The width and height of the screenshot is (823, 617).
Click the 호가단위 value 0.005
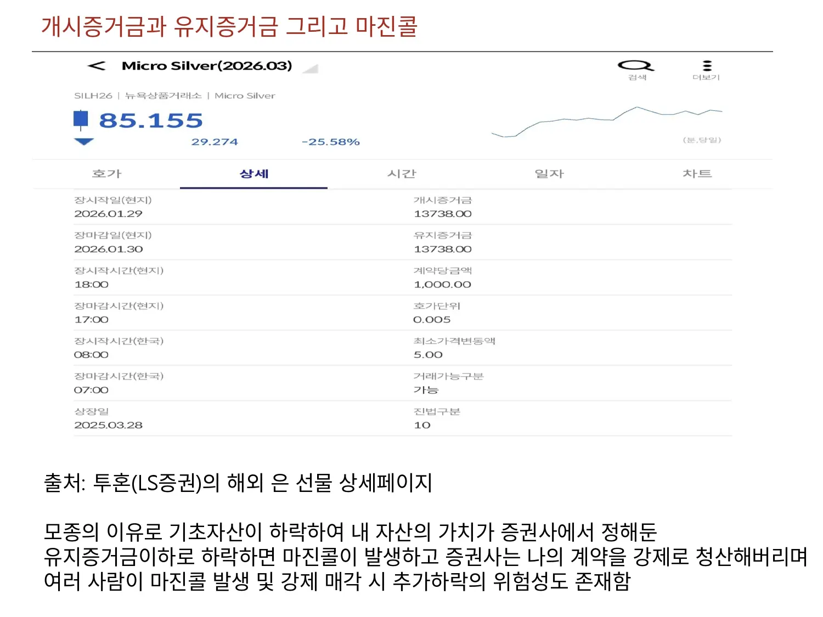point(432,320)
